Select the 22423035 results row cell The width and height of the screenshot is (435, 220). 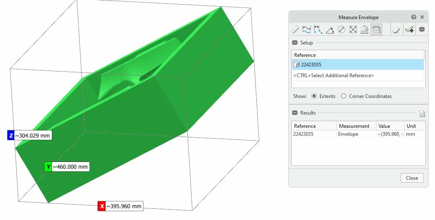click(314, 134)
